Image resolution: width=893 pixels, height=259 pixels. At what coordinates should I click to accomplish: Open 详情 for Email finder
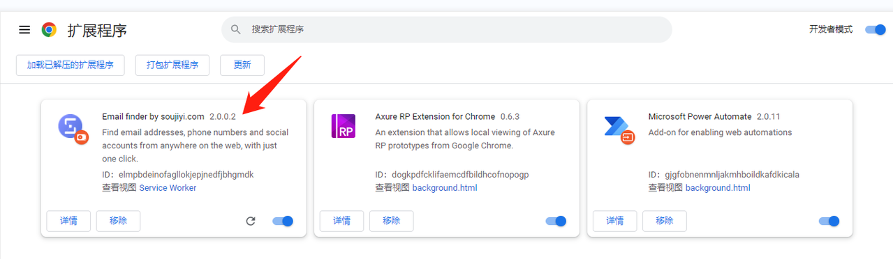point(69,221)
